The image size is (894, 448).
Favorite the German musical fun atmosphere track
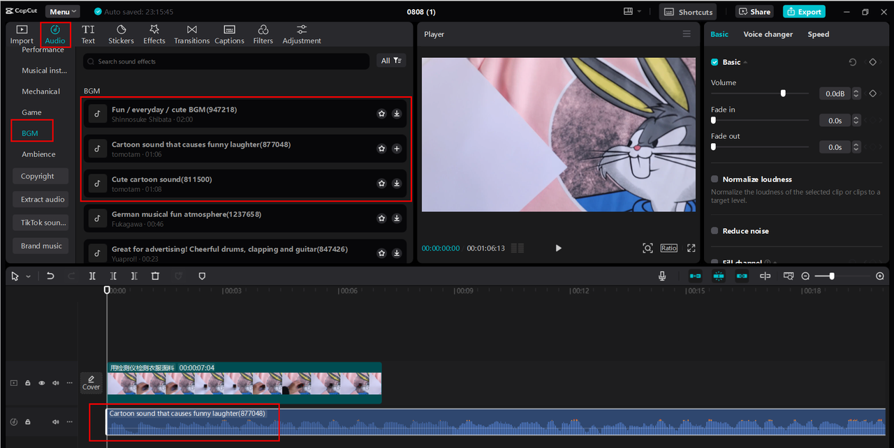coord(381,218)
